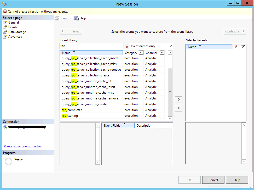
Task: Switch to the Data Storage page
Action: [x=17, y=32]
